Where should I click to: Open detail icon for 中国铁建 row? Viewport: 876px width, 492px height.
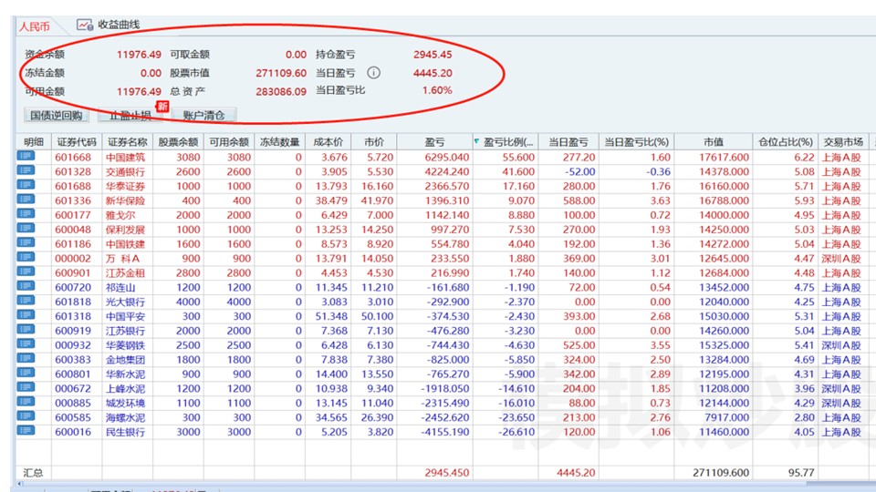click(x=26, y=242)
